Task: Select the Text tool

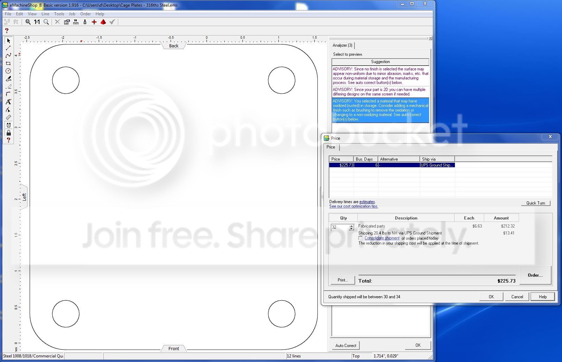Action: click(8, 102)
